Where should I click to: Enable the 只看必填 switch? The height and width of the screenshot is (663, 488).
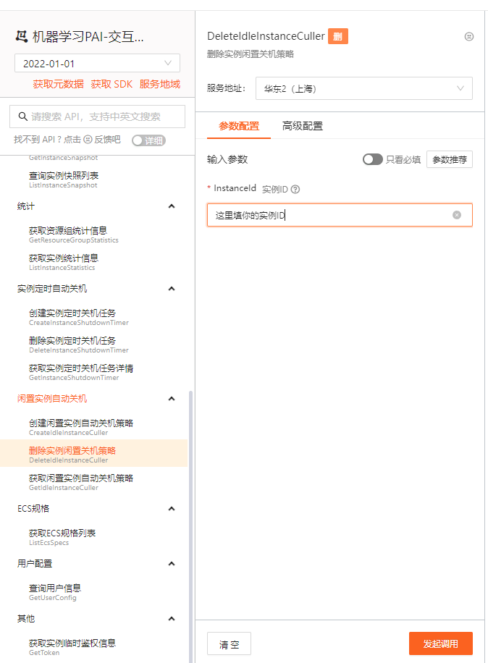[x=372, y=159]
